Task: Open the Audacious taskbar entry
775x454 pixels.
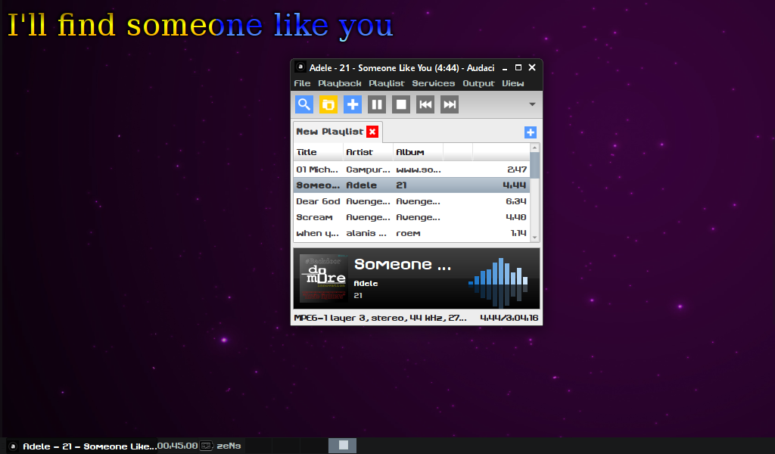Action: click(x=82, y=446)
